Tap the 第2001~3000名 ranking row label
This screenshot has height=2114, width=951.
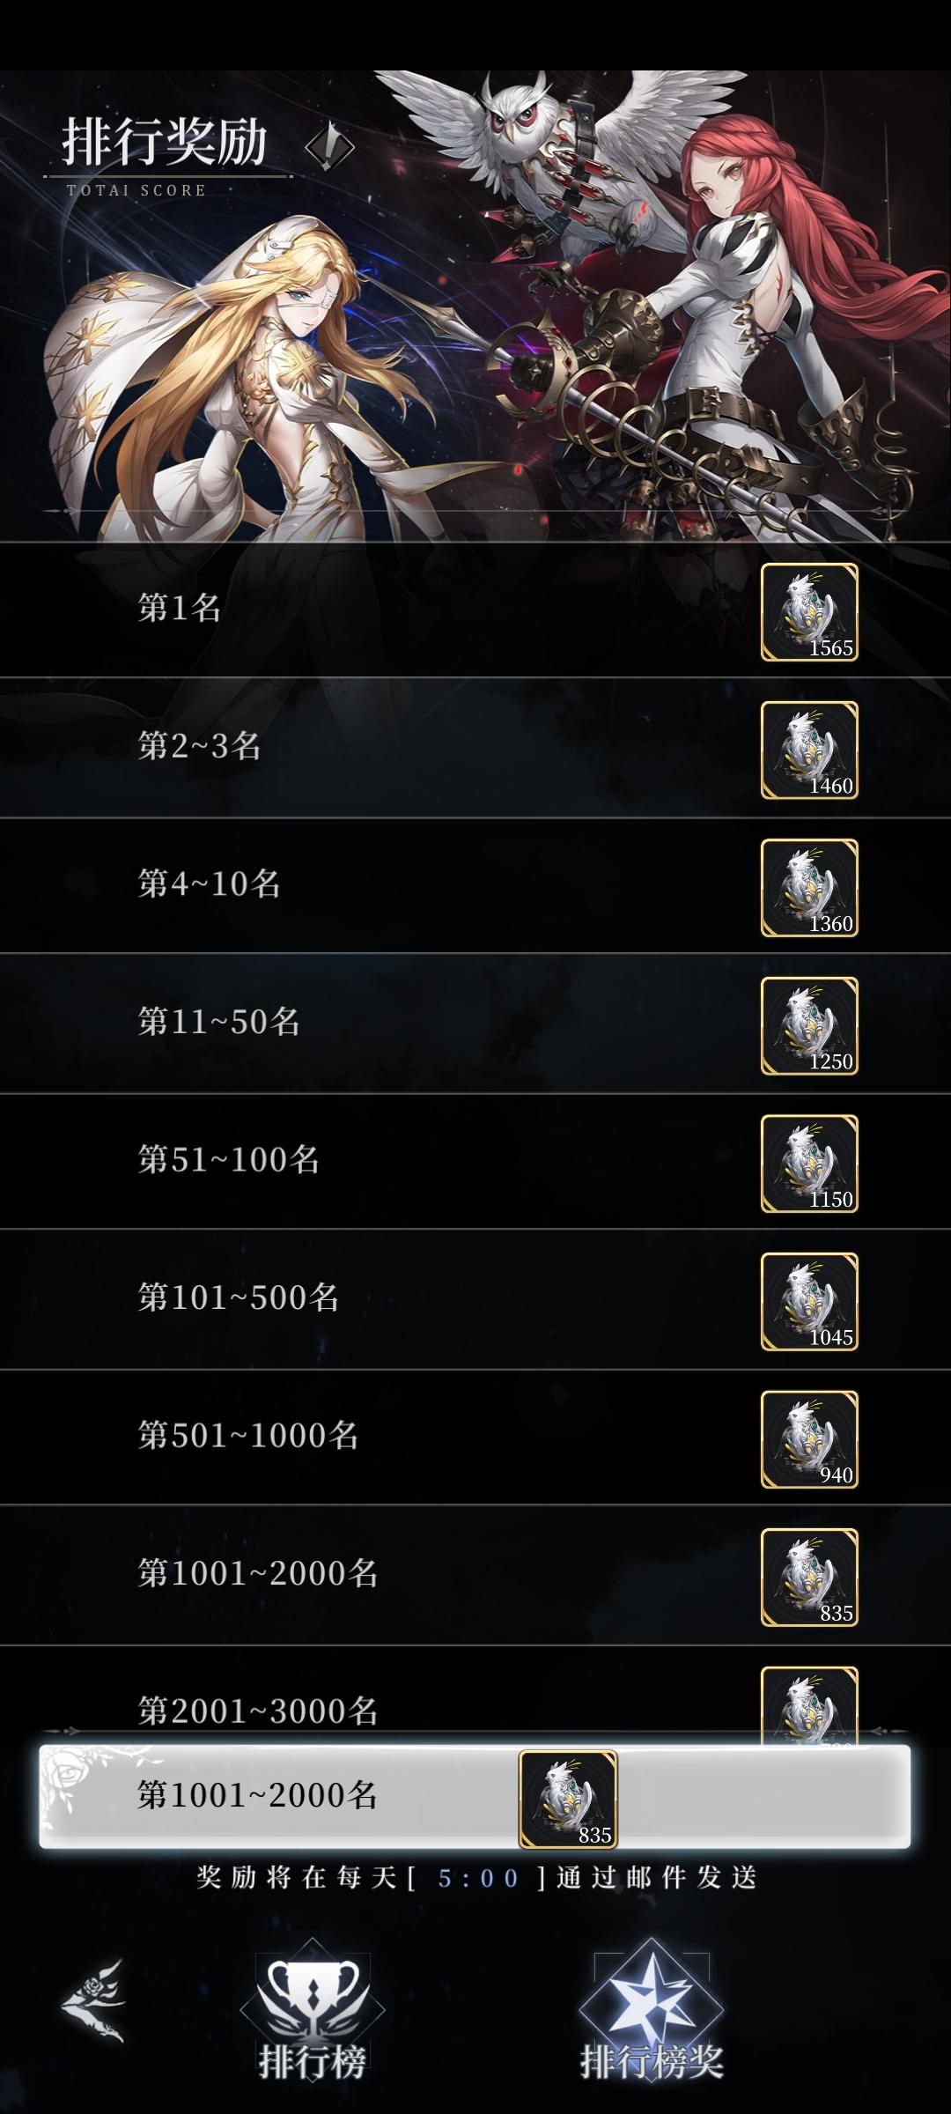coord(257,1711)
